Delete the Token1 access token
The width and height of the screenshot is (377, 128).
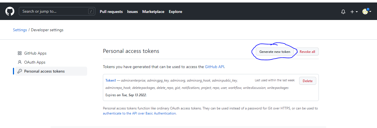click(308, 81)
